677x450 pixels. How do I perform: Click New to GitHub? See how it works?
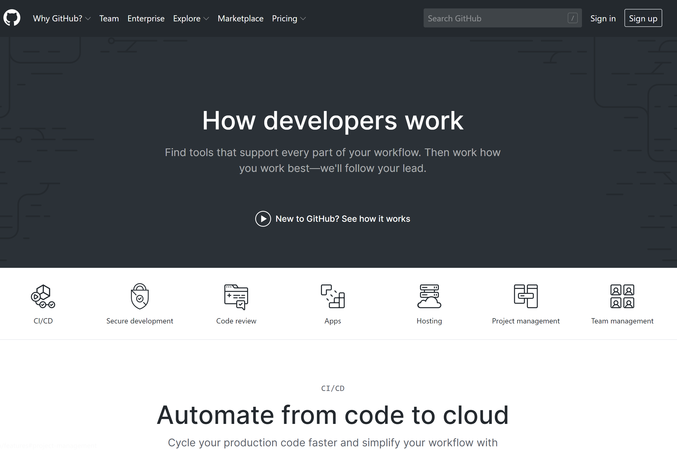333,219
